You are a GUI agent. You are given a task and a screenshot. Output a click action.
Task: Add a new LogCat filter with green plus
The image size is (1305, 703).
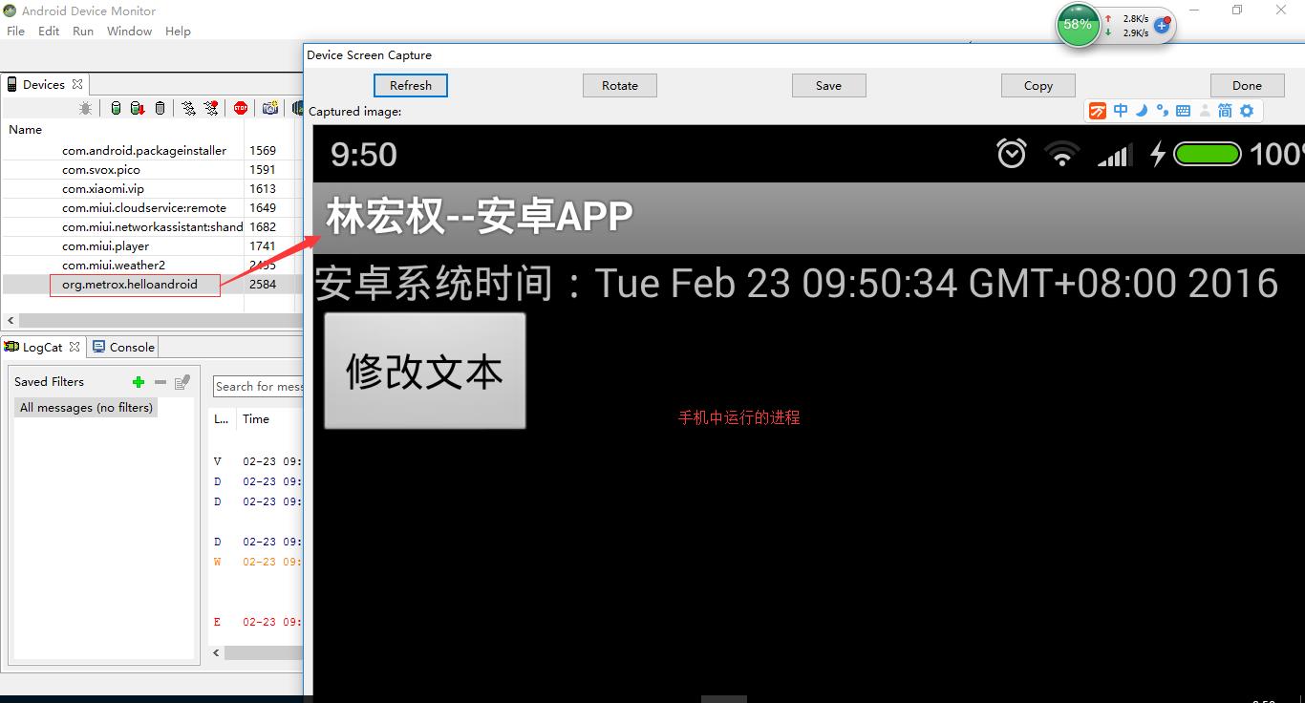(139, 382)
